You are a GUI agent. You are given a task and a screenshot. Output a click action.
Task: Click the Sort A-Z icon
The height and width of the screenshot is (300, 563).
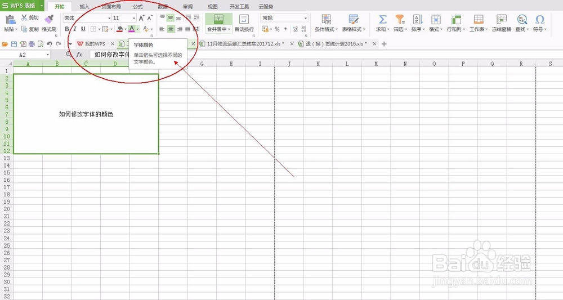pos(418,19)
